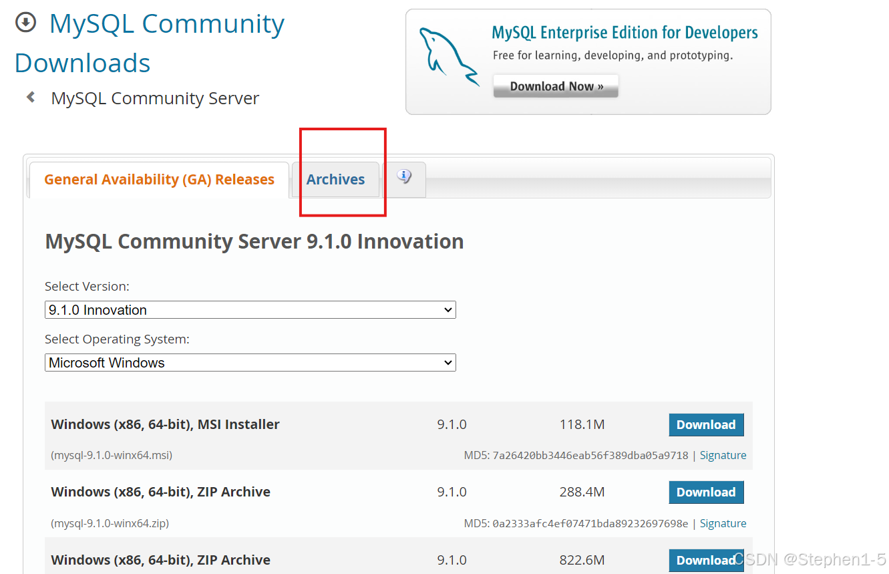Click the back chevron beside MySQL Community Server
Screen dimensions: 889x574
click(31, 98)
